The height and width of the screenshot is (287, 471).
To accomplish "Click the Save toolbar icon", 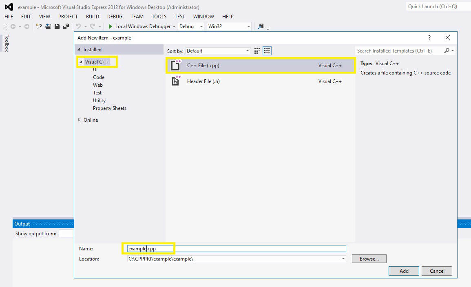I will tap(57, 27).
